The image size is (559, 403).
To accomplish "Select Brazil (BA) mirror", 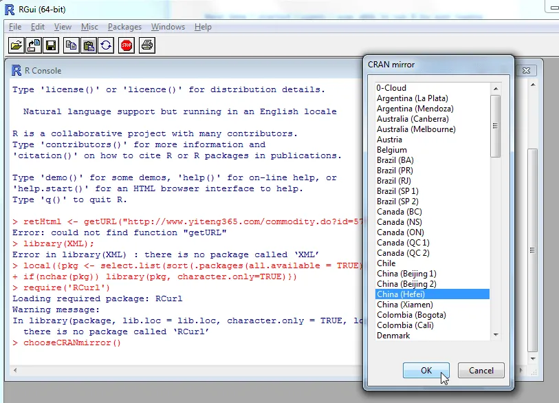I will point(432,160).
